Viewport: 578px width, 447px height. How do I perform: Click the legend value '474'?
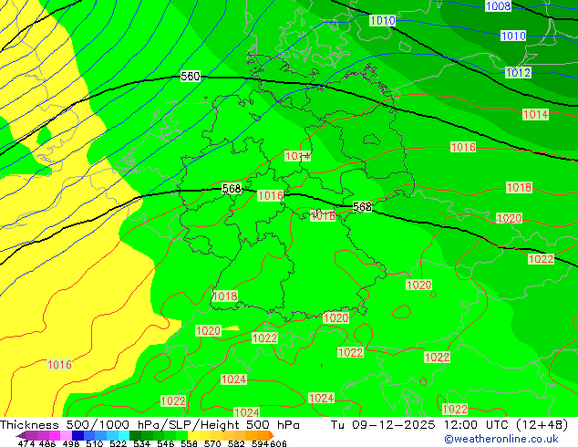click(x=26, y=443)
